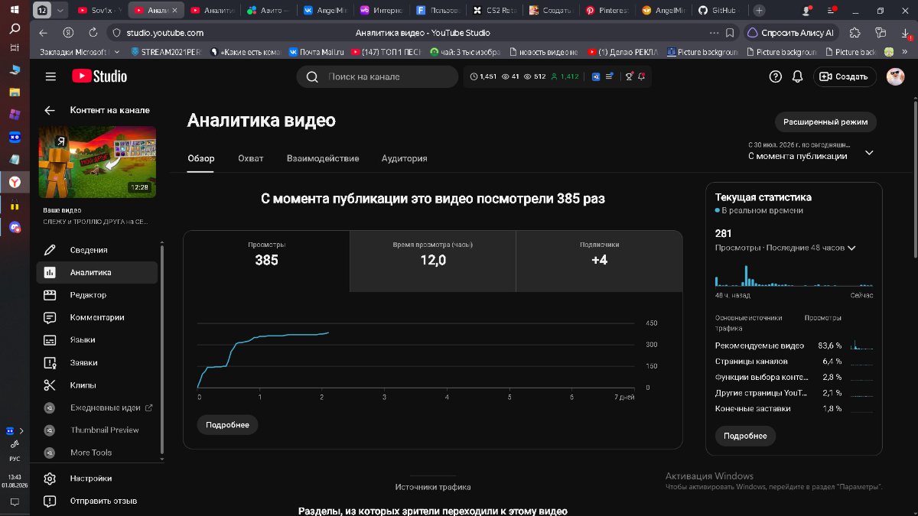Click the Отправить отзыв feedback icon

[50, 501]
